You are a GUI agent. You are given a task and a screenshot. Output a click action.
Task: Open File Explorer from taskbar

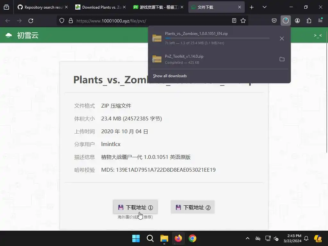(x=164, y=238)
